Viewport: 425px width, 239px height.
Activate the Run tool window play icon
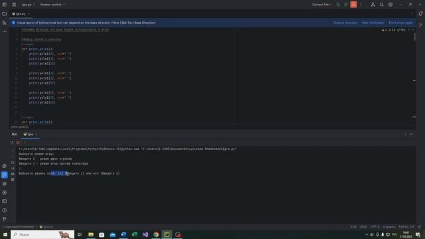5,175
